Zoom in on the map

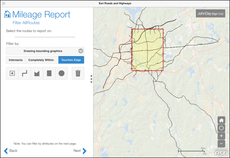pos(222,136)
